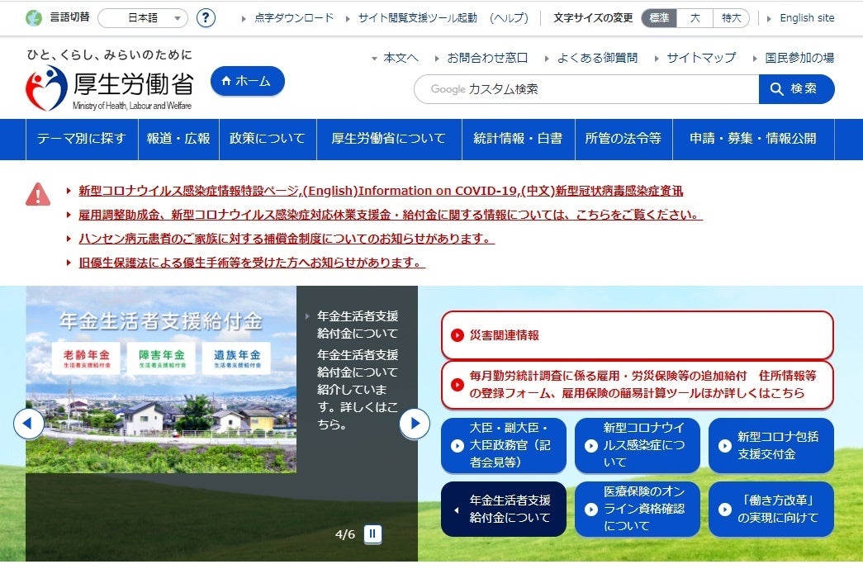
Task: Switch text size to 大
Action: [x=695, y=18]
